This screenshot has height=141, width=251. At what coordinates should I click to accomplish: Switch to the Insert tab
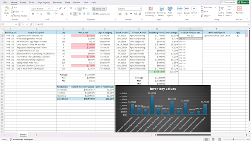click(x=23, y=3)
